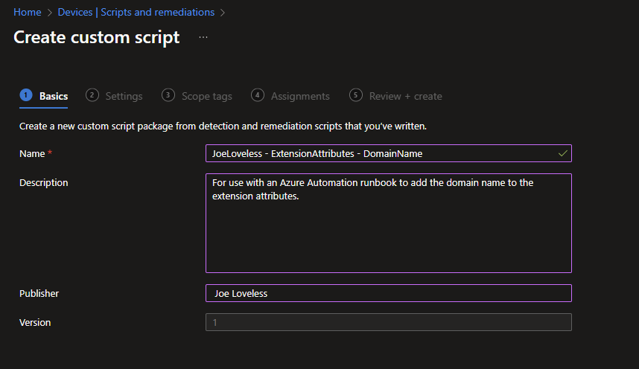Image resolution: width=639 pixels, height=369 pixels.
Task: Click the step 1 circle icon
Action: (x=26, y=95)
